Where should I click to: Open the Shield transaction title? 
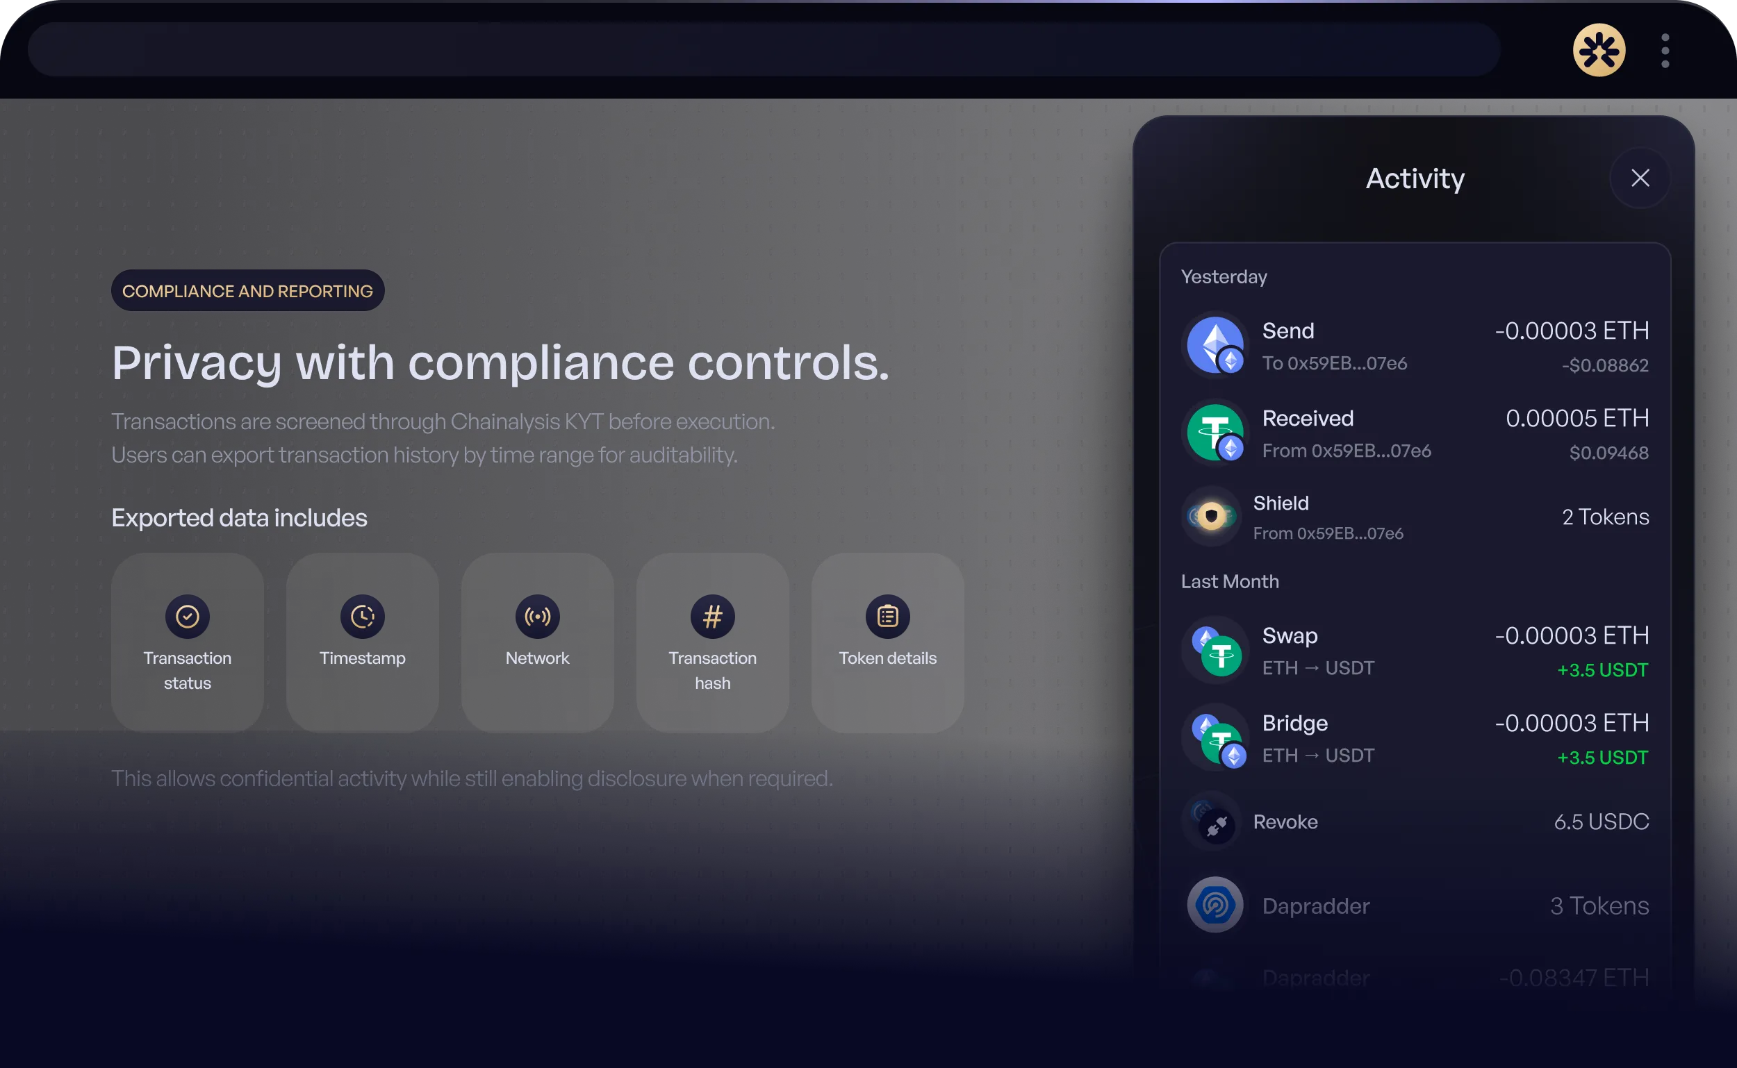(x=1281, y=503)
